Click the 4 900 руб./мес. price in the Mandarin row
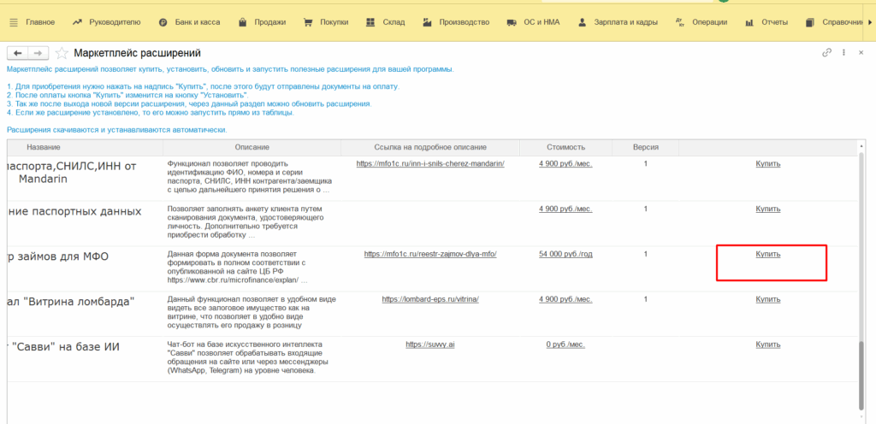This screenshot has height=424, width=876. pos(565,163)
